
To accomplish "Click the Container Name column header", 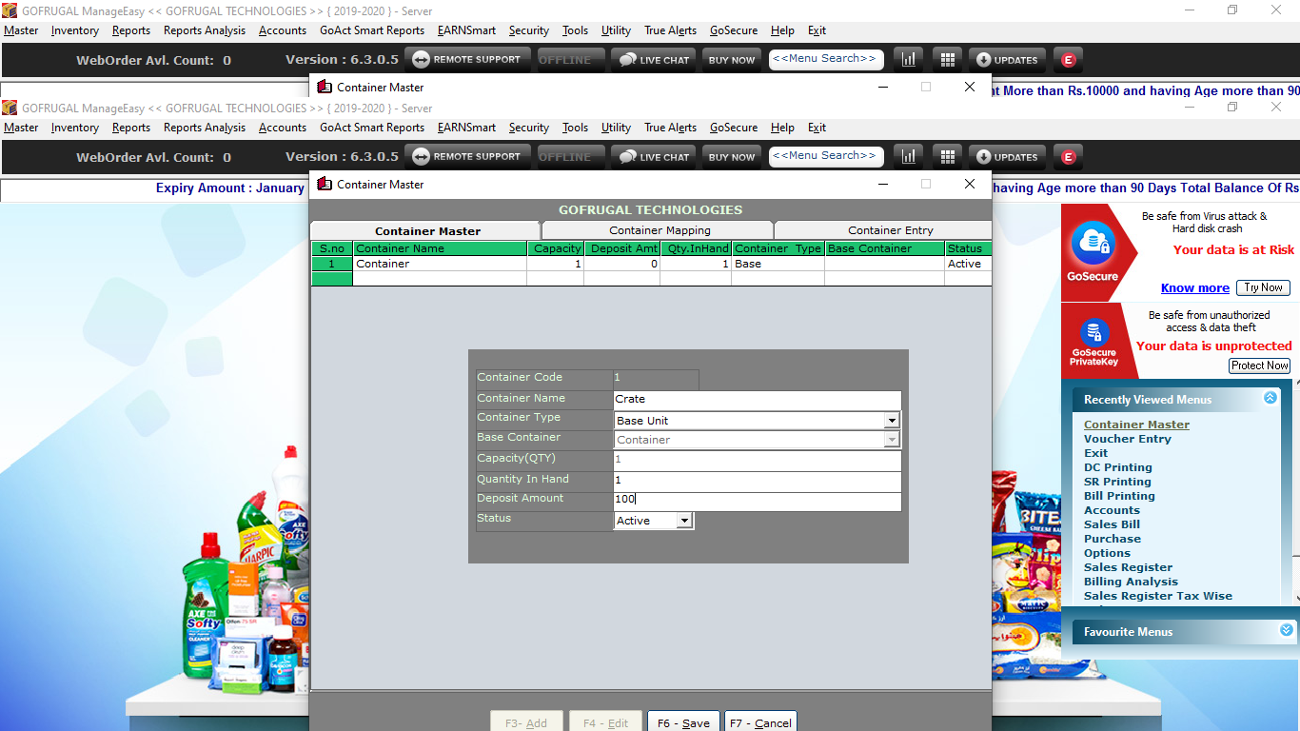I will point(440,248).
